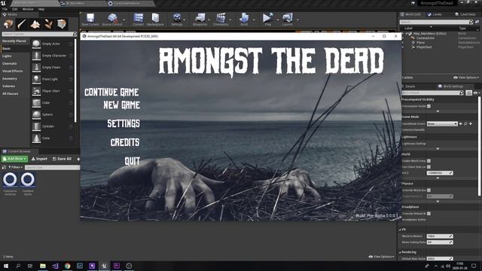Click the Blueprints toolbar icon

(x=200, y=18)
